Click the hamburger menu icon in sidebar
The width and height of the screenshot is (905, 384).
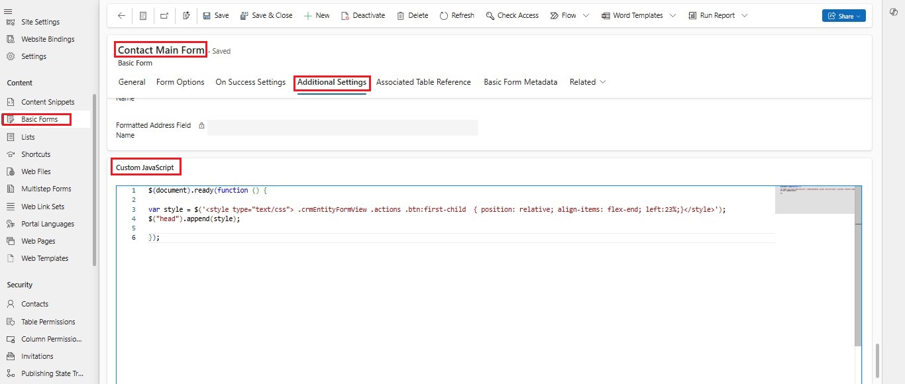[9, 11]
